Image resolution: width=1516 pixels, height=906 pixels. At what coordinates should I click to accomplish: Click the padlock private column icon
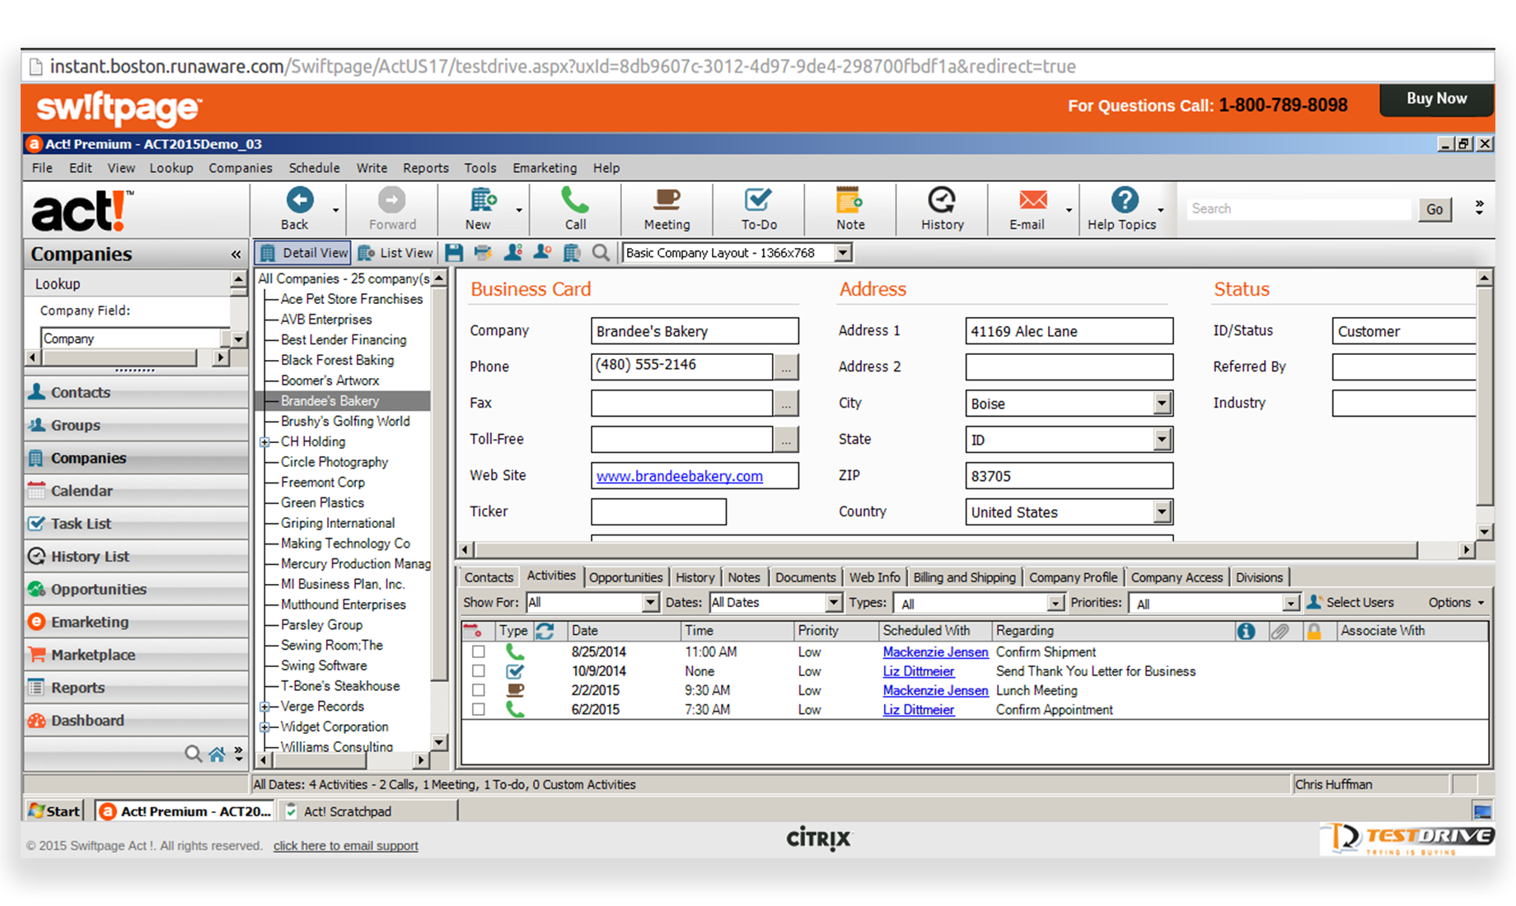click(x=1314, y=631)
